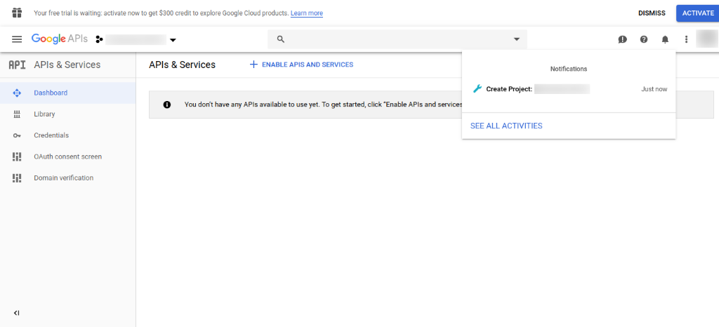Open the hamburger navigation menu
Viewport: 719px width, 327px height.
point(17,39)
